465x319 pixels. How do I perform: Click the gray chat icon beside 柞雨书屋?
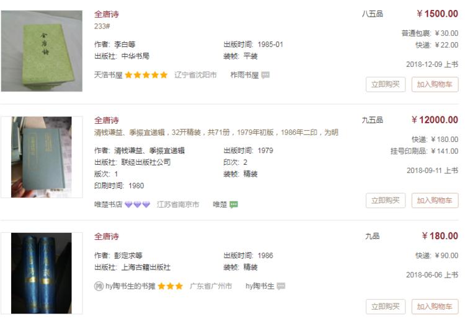[x=265, y=75]
